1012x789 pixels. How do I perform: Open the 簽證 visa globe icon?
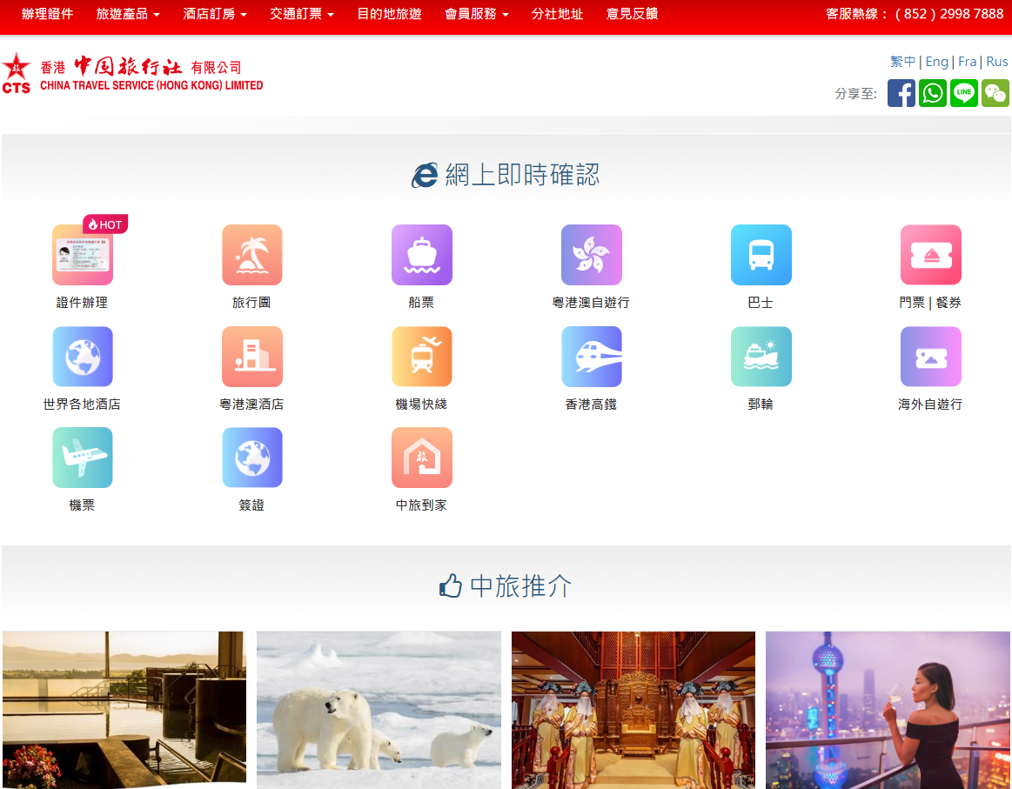[252, 458]
